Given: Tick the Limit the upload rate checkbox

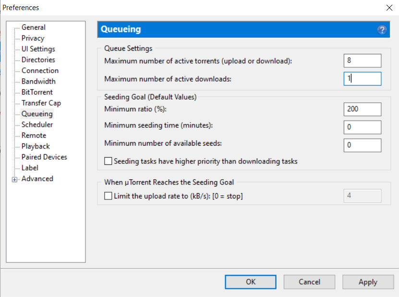Looking at the screenshot, I should pyautogui.click(x=108, y=196).
